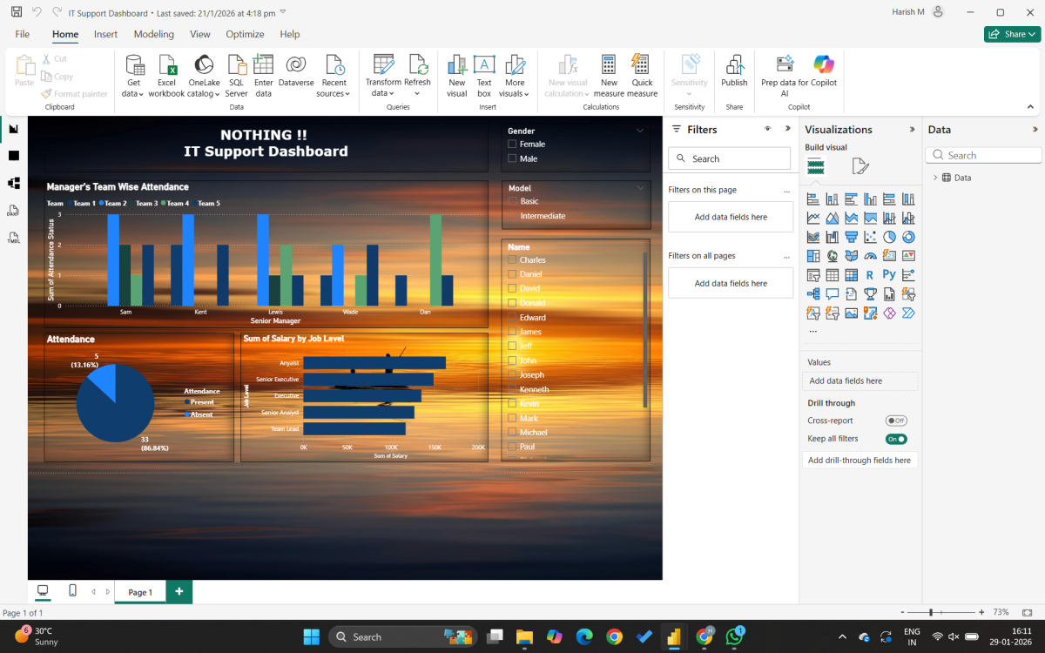Click the zoom slider in status bar
Viewport: 1045px width, 653px height.
coord(931,613)
